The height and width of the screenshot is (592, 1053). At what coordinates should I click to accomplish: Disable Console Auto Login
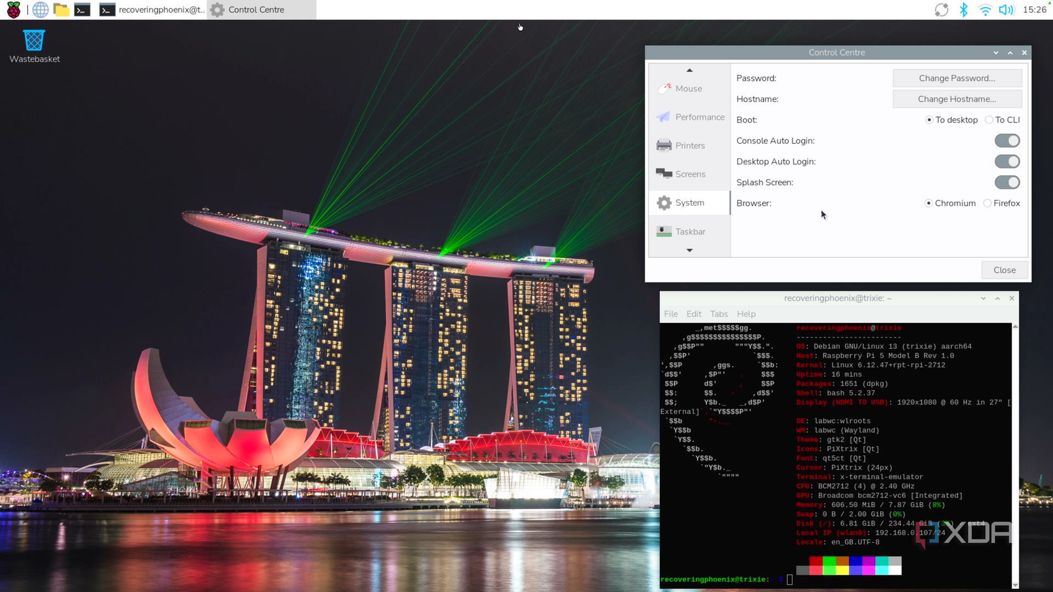[1006, 140]
